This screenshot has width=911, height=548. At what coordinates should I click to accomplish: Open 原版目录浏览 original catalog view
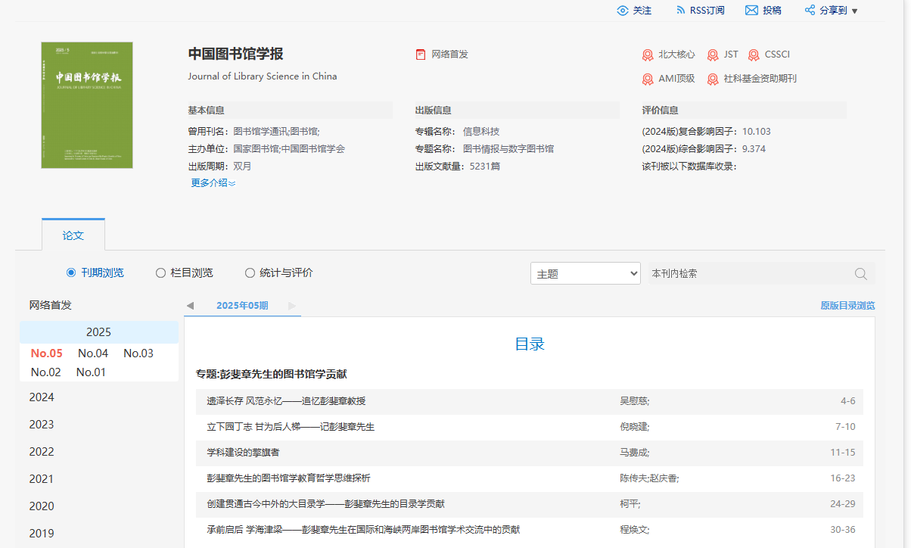point(847,305)
